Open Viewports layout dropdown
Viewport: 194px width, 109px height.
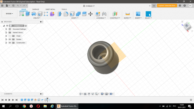tap(112, 94)
